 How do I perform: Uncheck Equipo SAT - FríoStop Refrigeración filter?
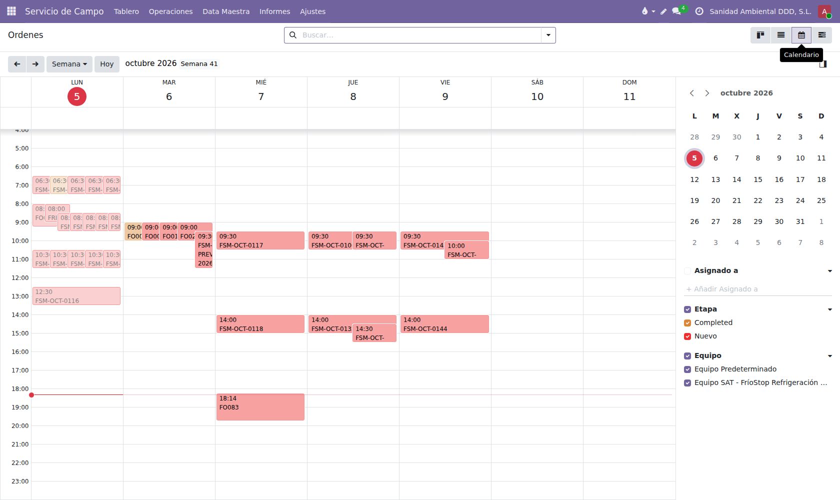click(687, 383)
